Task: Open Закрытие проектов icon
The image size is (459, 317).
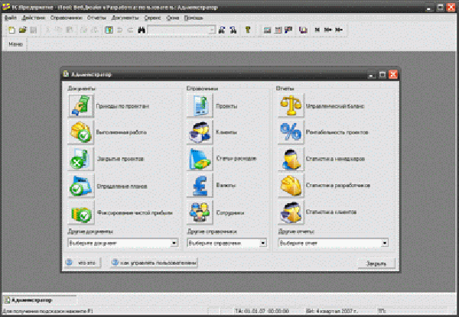Action: click(x=81, y=159)
